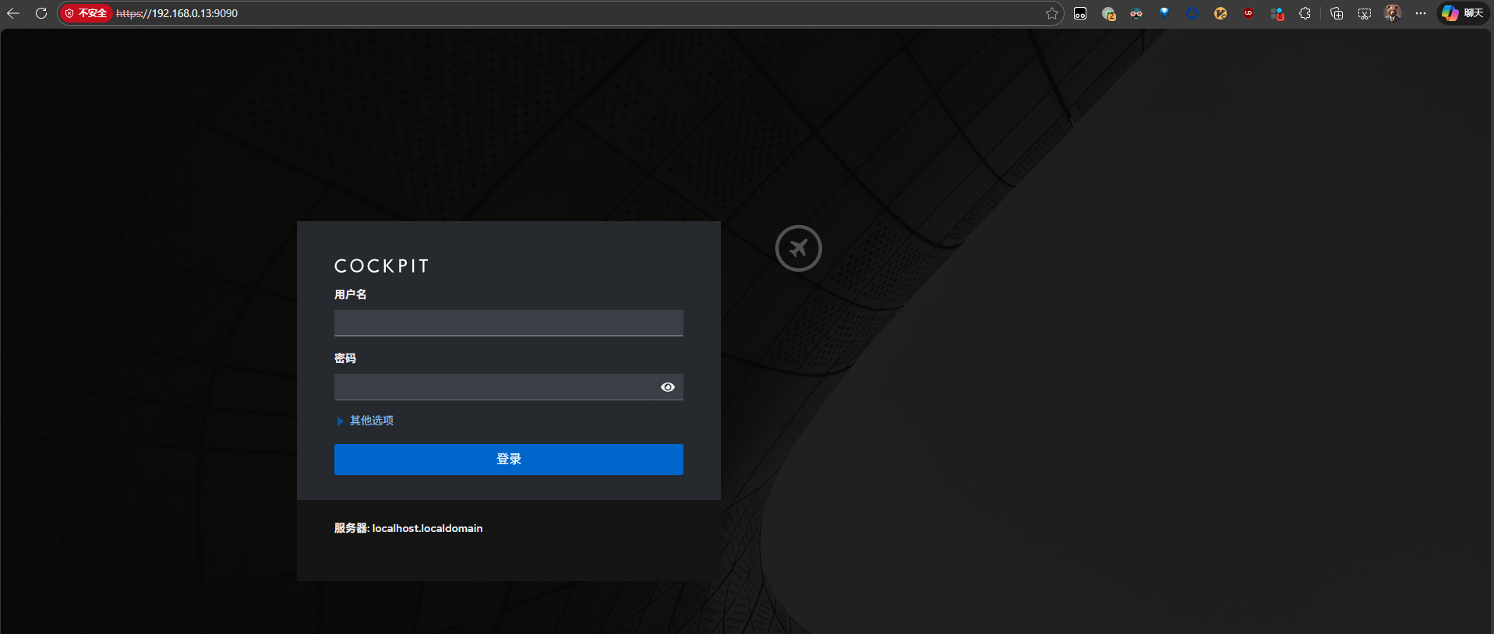Open Copilot 聊天 button
Screen dimensions: 1494x634
pos(1463,13)
